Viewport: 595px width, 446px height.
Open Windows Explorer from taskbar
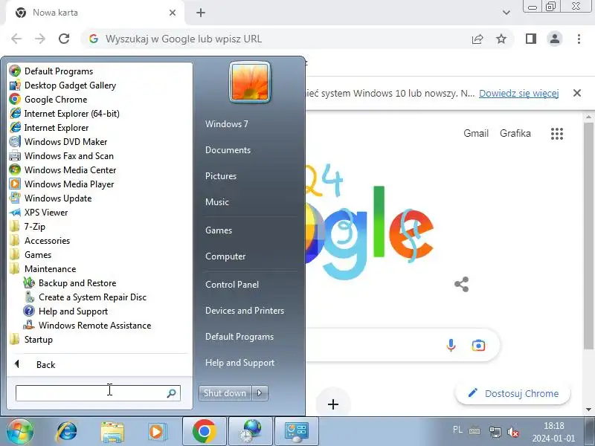pyautogui.click(x=112, y=432)
